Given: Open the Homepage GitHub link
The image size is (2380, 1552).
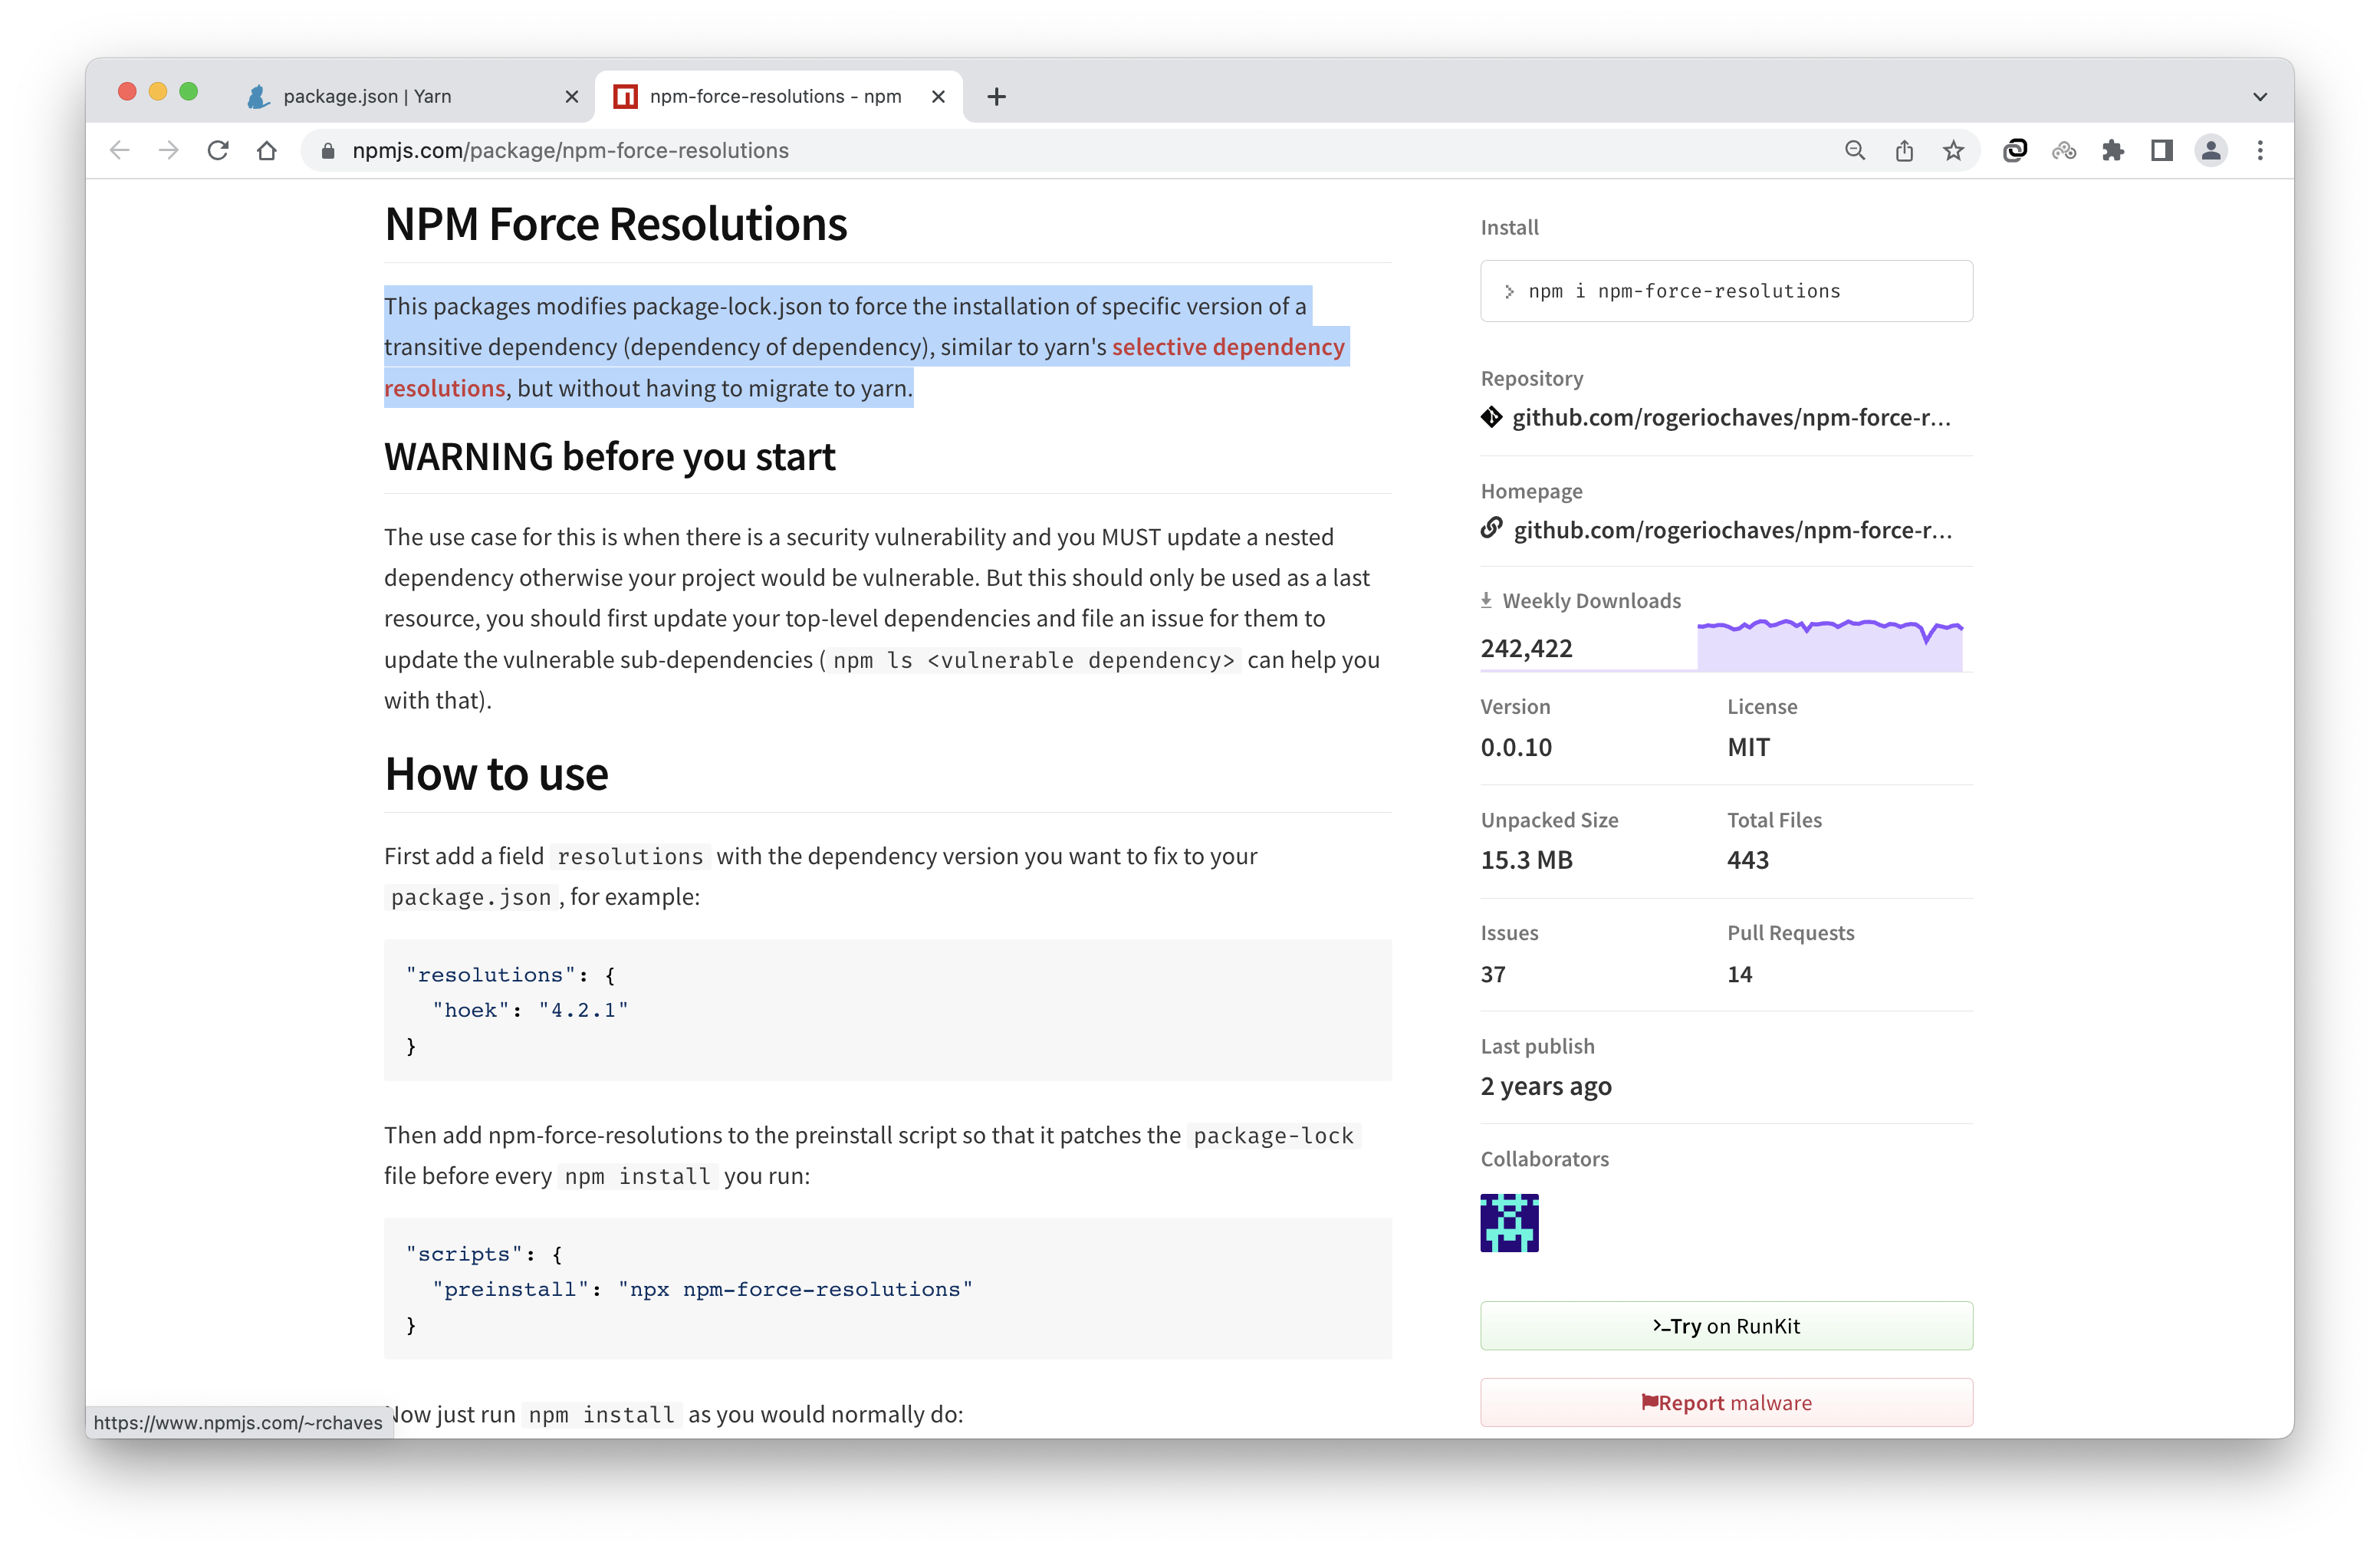Looking at the screenshot, I should [1732, 530].
